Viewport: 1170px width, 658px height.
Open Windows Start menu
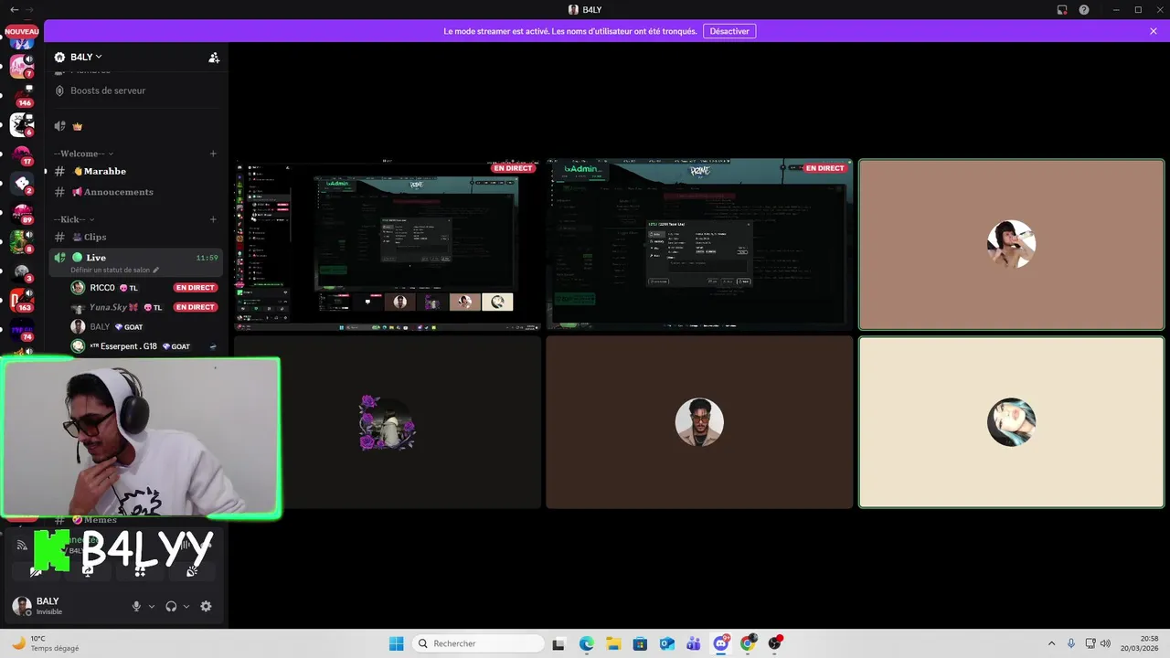396,643
